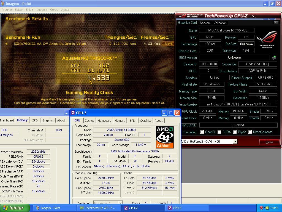Click the BIOS save chip icon in GPU-Z

click(x=274, y=58)
